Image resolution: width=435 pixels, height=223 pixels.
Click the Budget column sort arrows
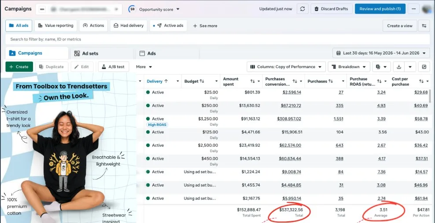pyautogui.click(x=202, y=81)
